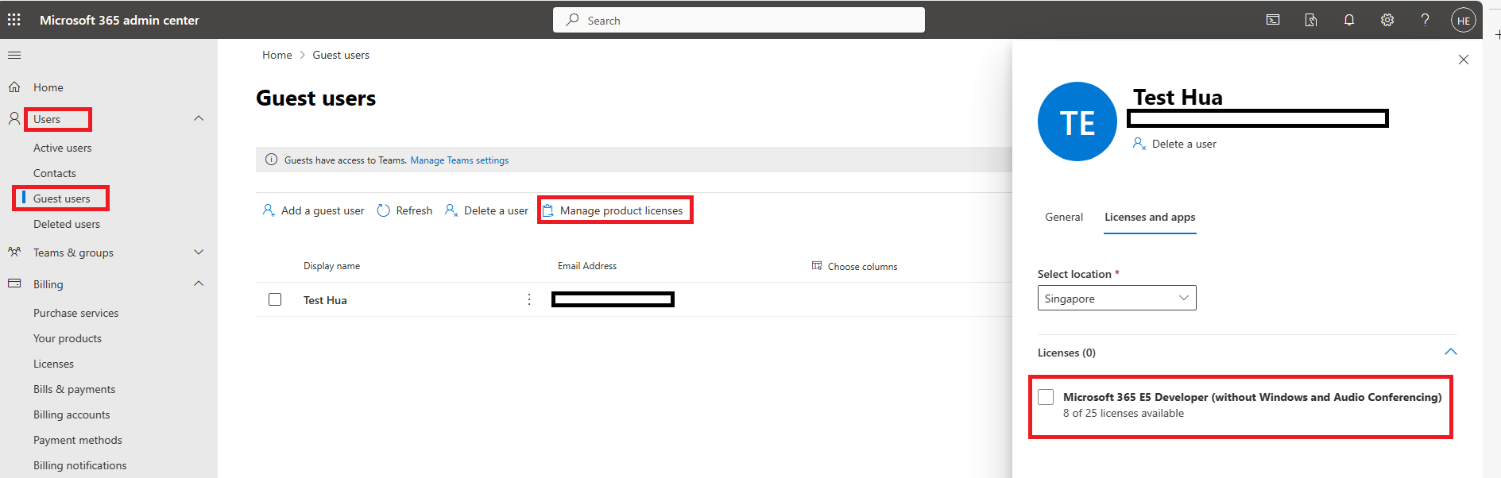Open Billing notifications

tap(79, 465)
